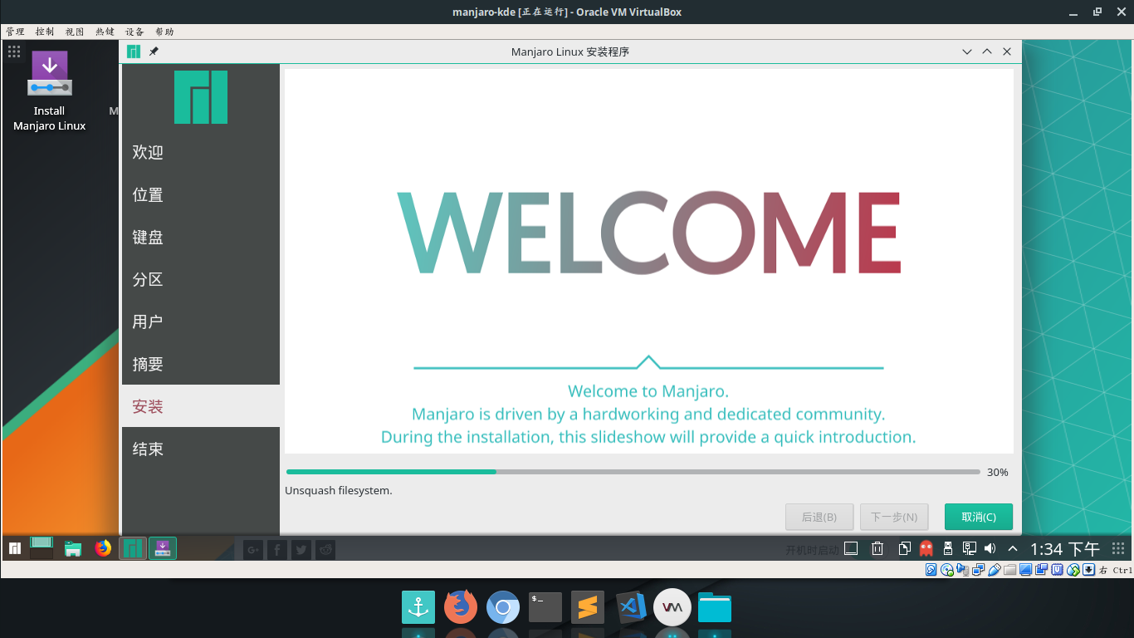The height and width of the screenshot is (638, 1134).
Task: Click the VirtualBox icon in the host dock
Action: tap(672, 607)
